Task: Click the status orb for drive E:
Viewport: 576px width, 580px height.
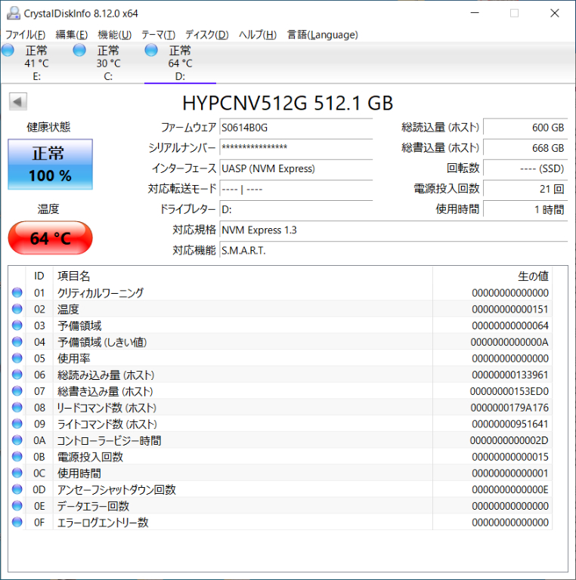Action: (x=8, y=51)
